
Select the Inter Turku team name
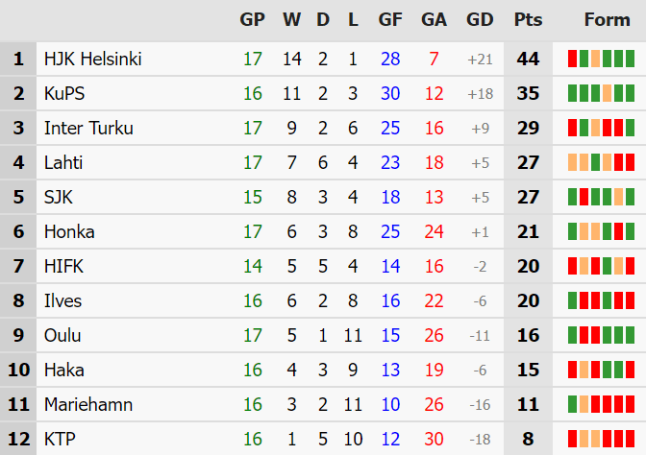tap(88, 128)
